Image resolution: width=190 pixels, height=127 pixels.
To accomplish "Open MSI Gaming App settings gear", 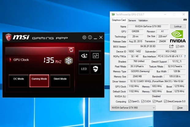I will [84, 37].
